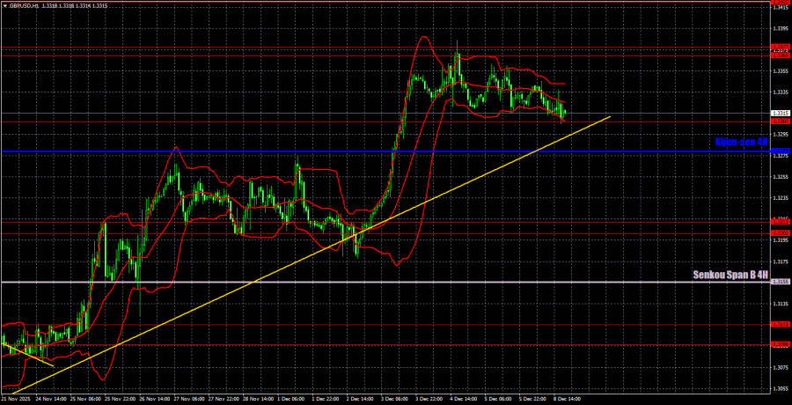
Task: Click the red level tag 1.3369
Action: coord(781,55)
